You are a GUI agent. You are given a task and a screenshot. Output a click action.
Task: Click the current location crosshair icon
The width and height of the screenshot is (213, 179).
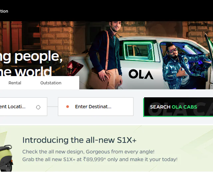38,107
